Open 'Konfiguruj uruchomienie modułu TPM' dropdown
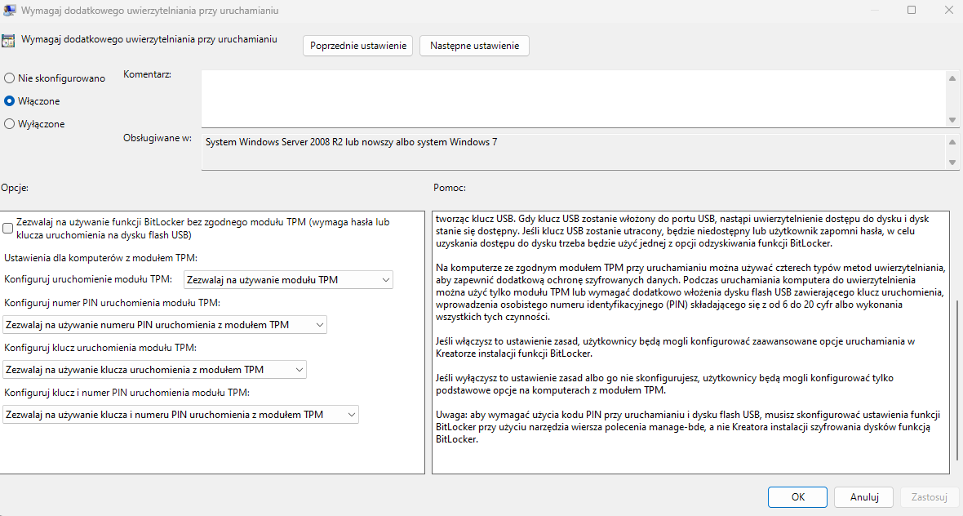Image resolution: width=963 pixels, height=516 pixels. pyautogui.click(x=288, y=279)
